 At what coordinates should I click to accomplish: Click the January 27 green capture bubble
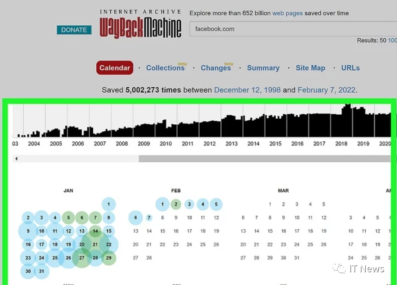(x=82, y=258)
